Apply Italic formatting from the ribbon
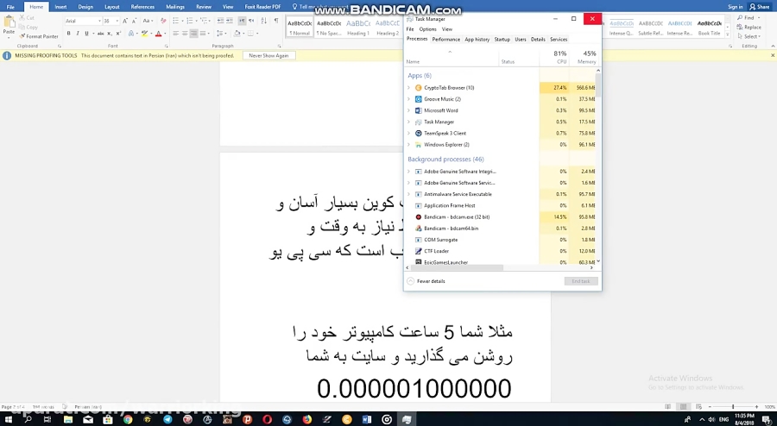The height and width of the screenshot is (426, 777). [78, 34]
